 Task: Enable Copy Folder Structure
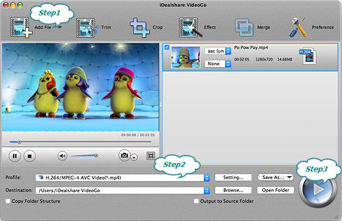[x=8, y=201]
